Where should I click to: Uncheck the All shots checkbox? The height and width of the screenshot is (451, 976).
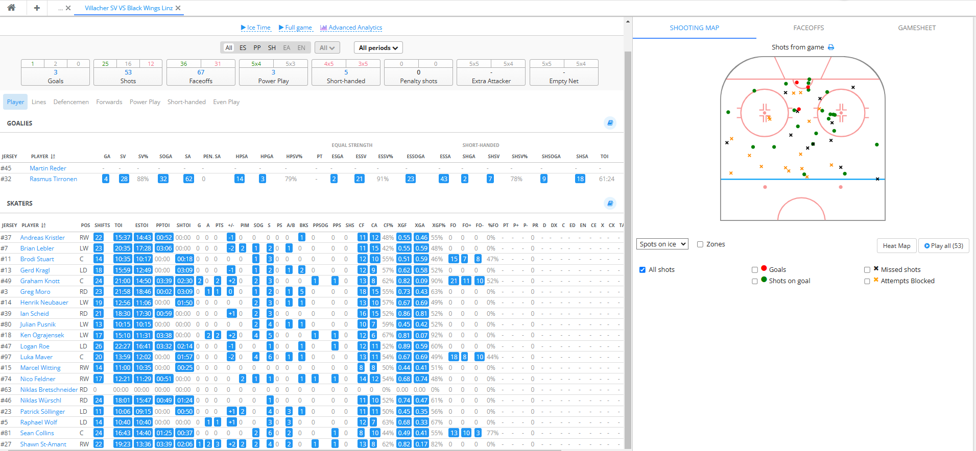tap(642, 270)
